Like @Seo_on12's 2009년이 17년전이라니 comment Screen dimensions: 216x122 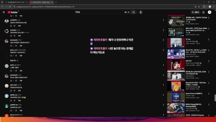pos(11,56)
